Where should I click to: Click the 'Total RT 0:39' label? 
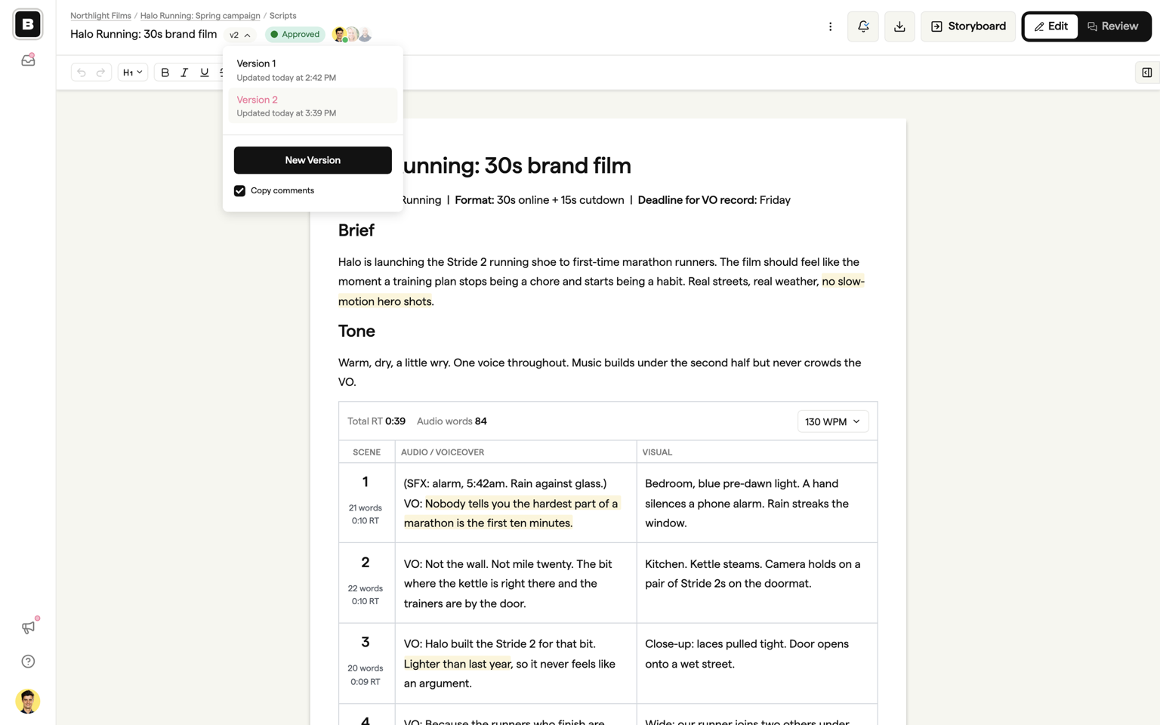[x=376, y=421]
